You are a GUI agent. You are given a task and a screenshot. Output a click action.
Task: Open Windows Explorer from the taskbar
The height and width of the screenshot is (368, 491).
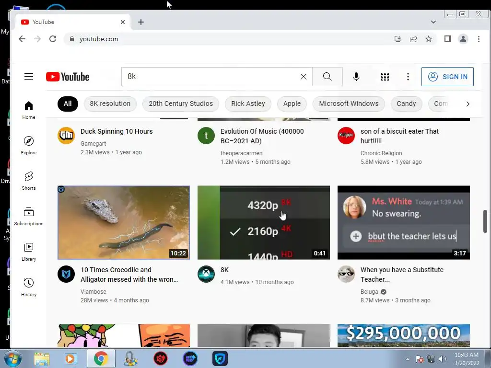[42, 358]
